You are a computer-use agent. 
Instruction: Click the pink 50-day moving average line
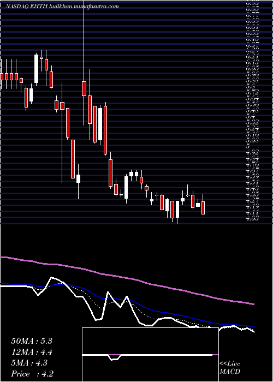point(127,277)
